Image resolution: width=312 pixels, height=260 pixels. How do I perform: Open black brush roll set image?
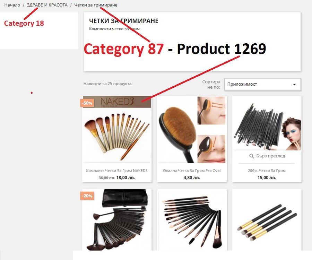[x=117, y=220]
